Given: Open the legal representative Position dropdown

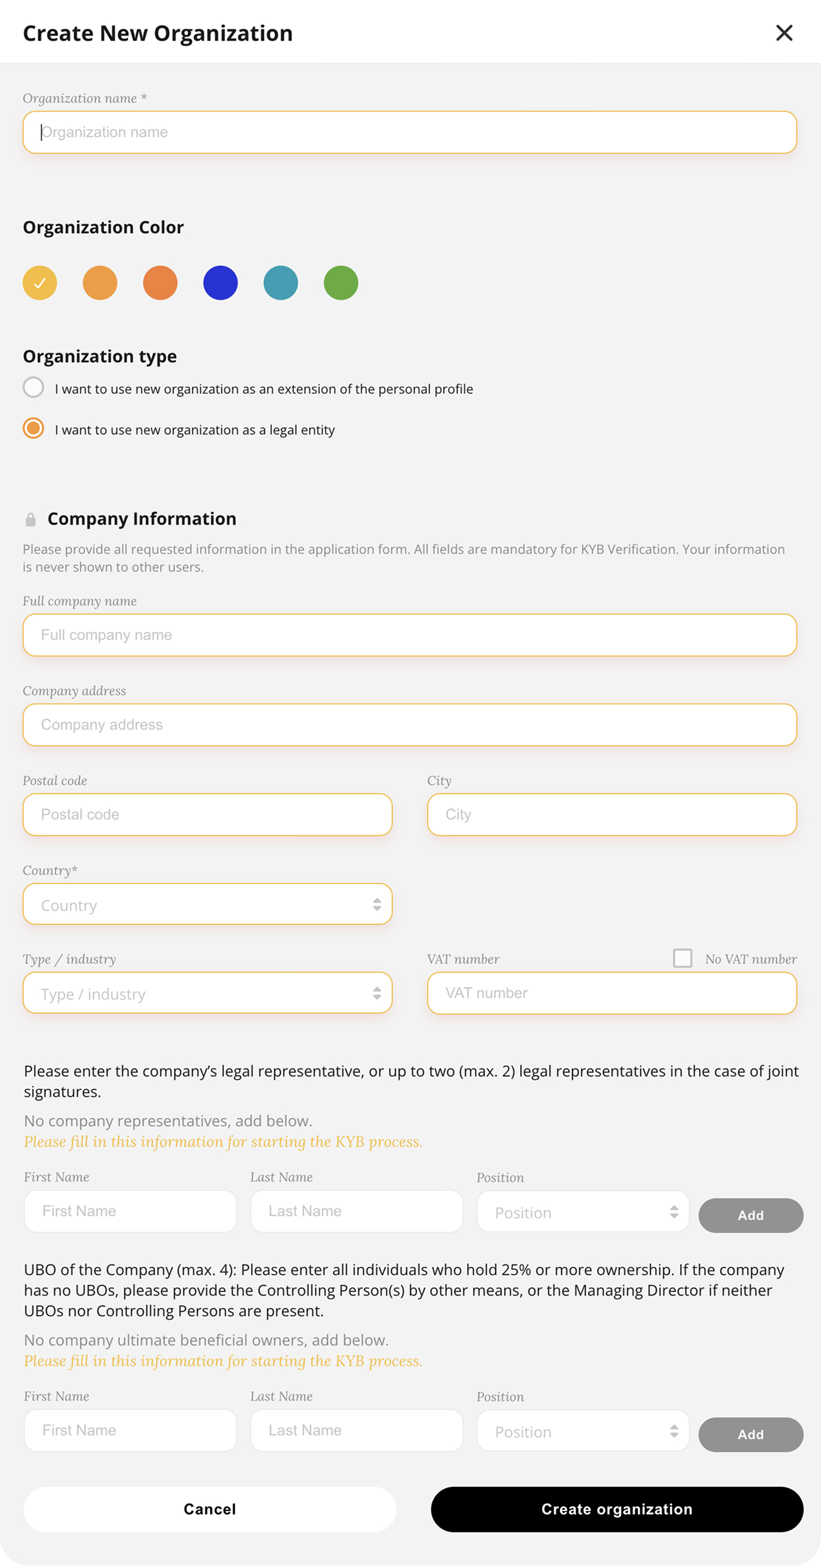Looking at the screenshot, I should click(x=583, y=1212).
